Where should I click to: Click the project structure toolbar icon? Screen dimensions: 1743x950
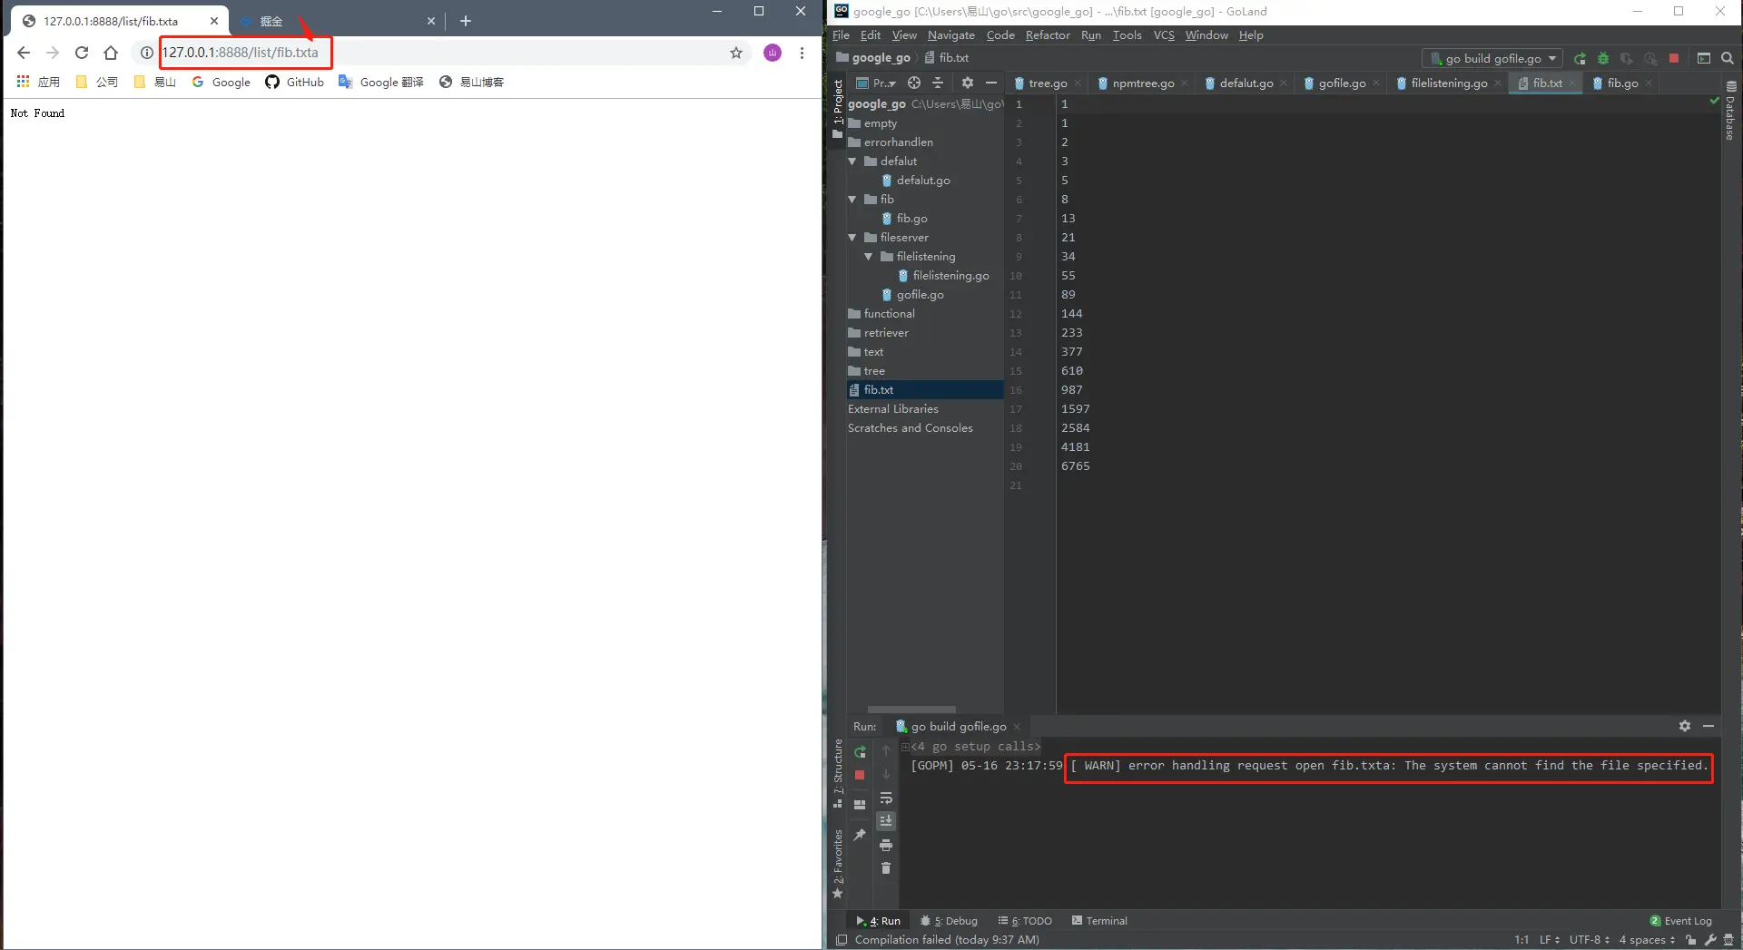tap(1704, 58)
